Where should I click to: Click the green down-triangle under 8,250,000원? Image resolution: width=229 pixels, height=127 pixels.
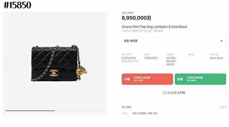(x=122, y=61)
